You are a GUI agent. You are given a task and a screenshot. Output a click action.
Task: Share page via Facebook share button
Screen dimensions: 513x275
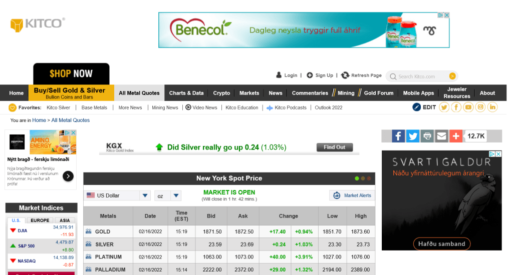pos(398,136)
